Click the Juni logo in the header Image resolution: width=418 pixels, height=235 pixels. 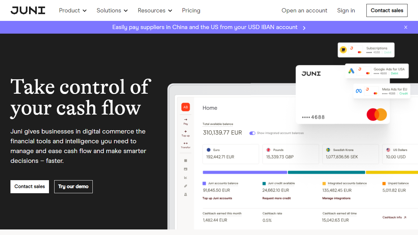click(x=28, y=10)
